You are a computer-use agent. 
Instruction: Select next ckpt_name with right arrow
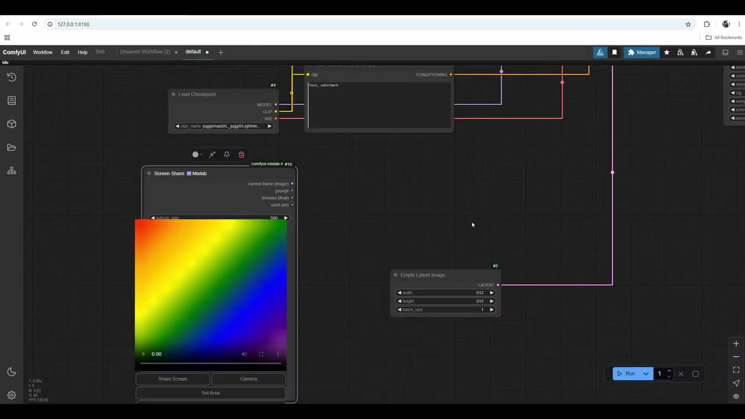tap(269, 126)
